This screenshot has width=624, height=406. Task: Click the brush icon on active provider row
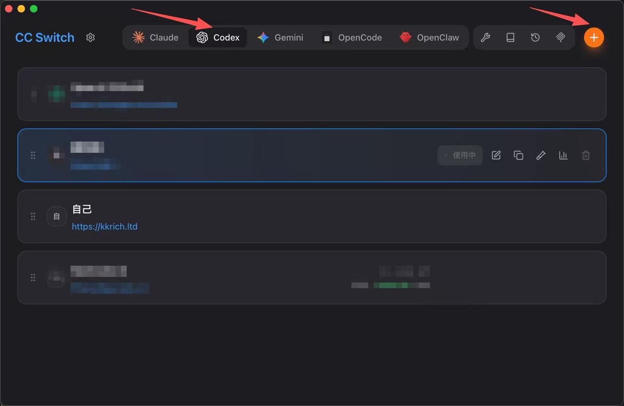click(541, 155)
